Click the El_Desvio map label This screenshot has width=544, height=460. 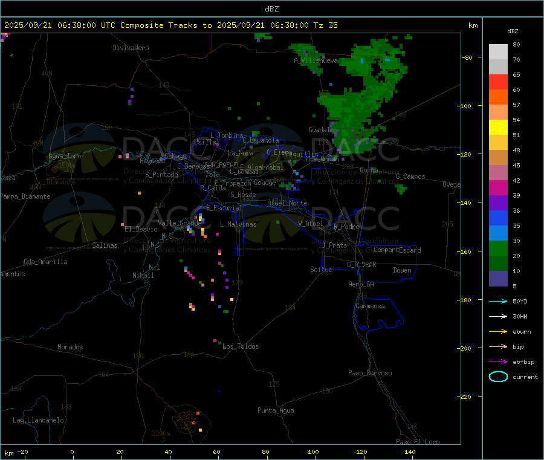point(141,229)
